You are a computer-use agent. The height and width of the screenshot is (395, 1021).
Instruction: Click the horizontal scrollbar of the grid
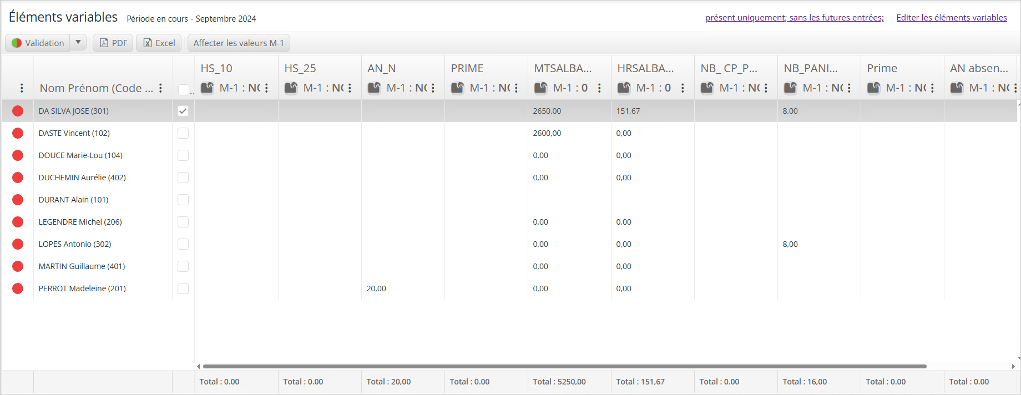(x=565, y=366)
